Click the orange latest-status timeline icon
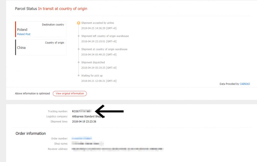The image size is (257, 162). point(79,23)
